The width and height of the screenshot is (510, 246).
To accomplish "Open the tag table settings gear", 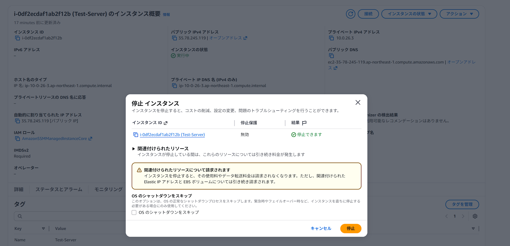I will click(x=475, y=216).
